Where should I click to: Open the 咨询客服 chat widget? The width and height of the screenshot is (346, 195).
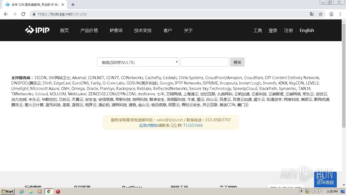click(x=325, y=180)
